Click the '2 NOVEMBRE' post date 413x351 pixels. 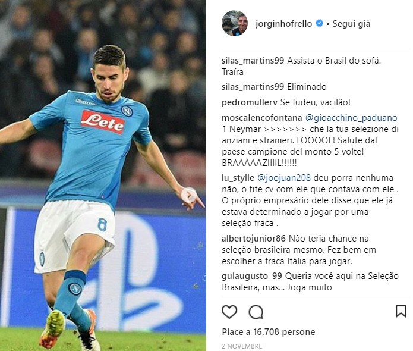(242, 346)
